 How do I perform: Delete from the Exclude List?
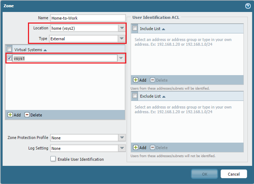tap(159, 148)
